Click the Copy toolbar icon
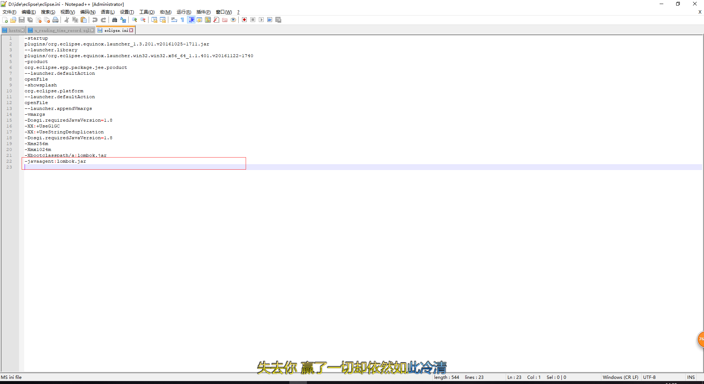The height and width of the screenshot is (384, 704). click(75, 20)
